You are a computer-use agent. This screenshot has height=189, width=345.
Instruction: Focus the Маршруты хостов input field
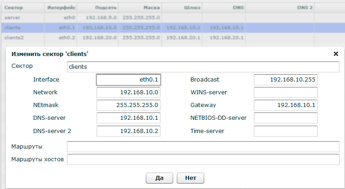[203, 159]
